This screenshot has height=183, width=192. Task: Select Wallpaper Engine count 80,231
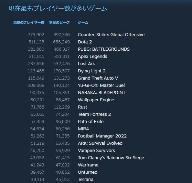tap(37, 100)
